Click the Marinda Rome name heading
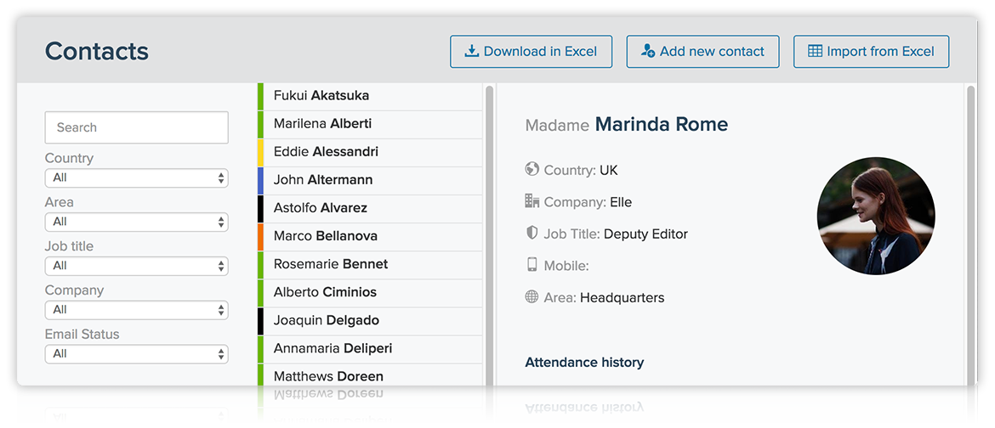Viewport: 995px width, 428px height. 662,124
